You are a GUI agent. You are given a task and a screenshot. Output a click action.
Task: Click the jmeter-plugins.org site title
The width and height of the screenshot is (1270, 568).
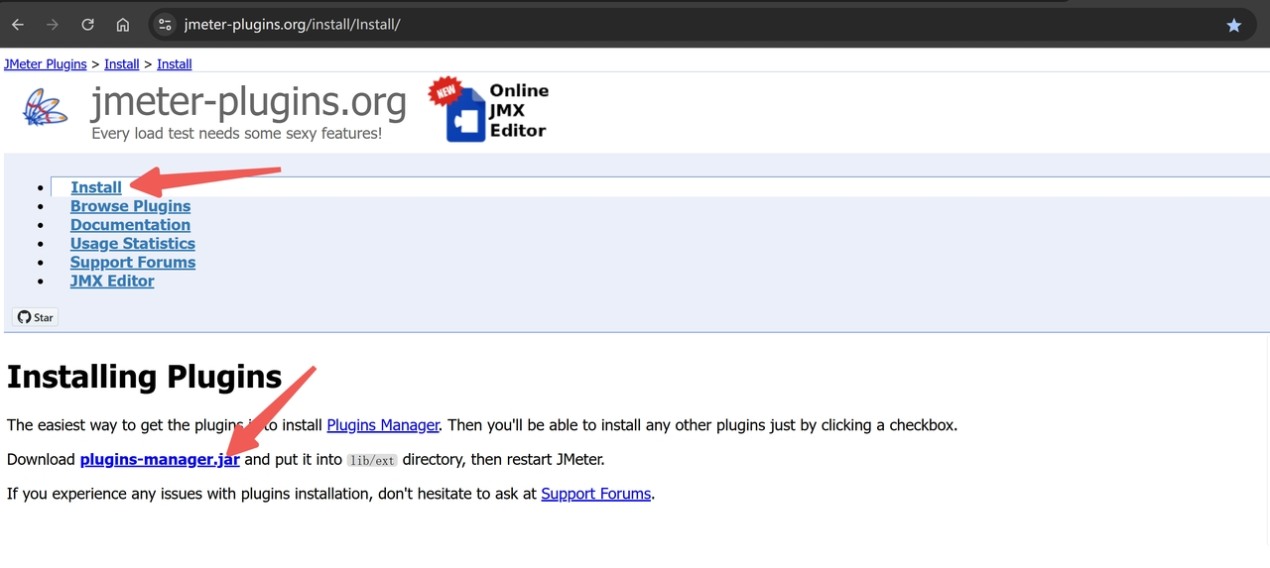click(249, 102)
